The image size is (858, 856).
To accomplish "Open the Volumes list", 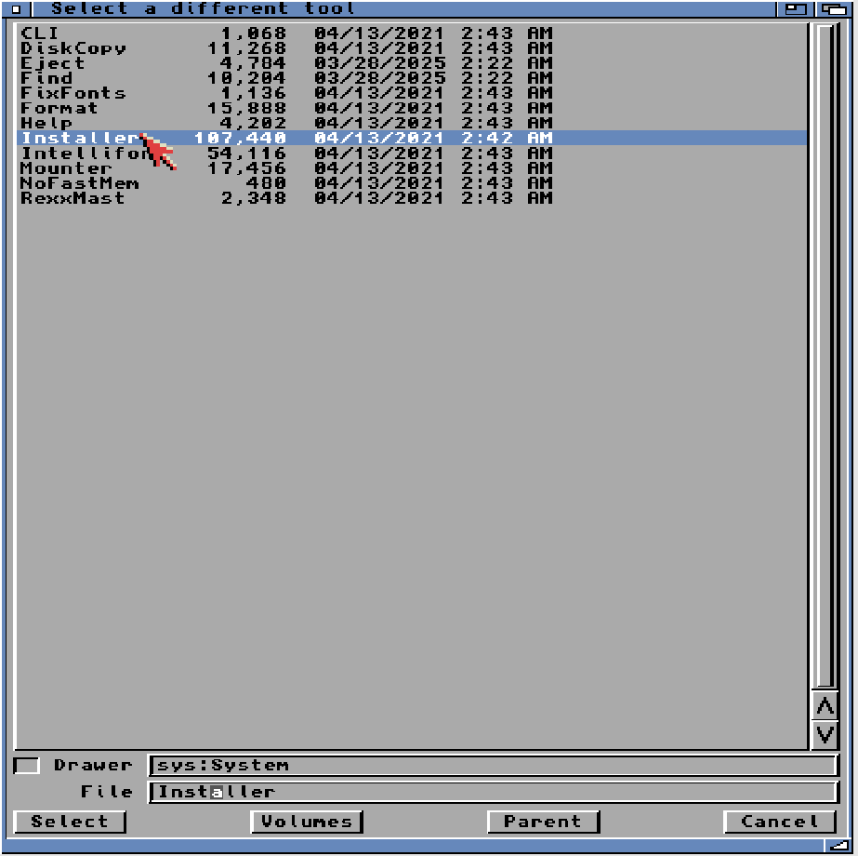I will (x=307, y=822).
